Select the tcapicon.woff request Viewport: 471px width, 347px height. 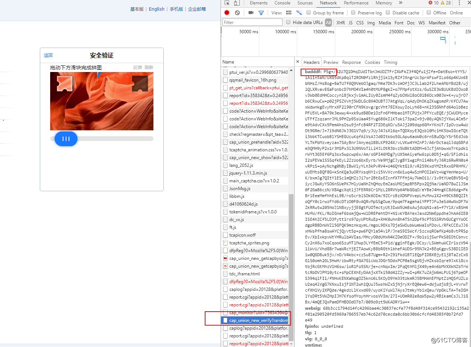(x=254, y=235)
